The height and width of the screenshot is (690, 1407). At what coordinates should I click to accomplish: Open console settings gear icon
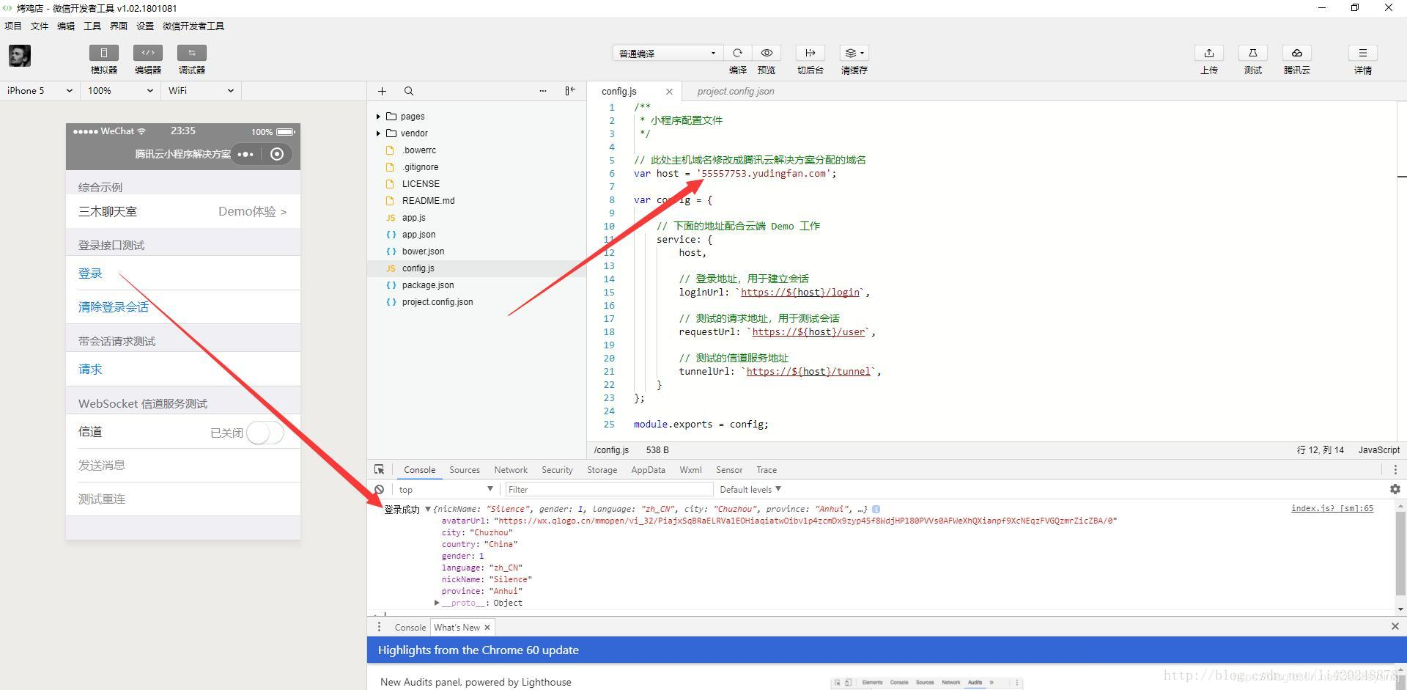1395,489
